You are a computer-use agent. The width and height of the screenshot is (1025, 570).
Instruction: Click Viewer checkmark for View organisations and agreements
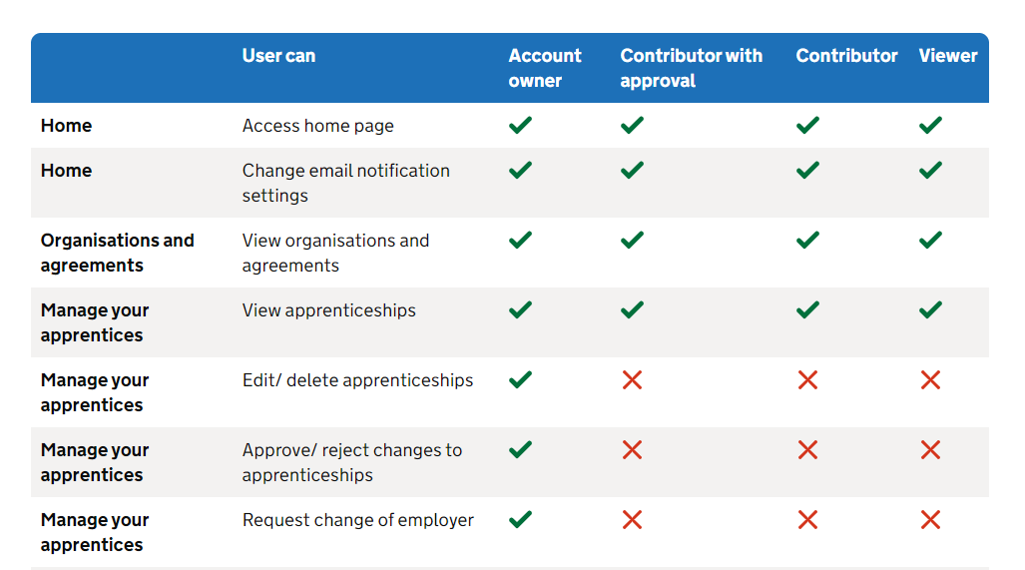pos(930,241)
